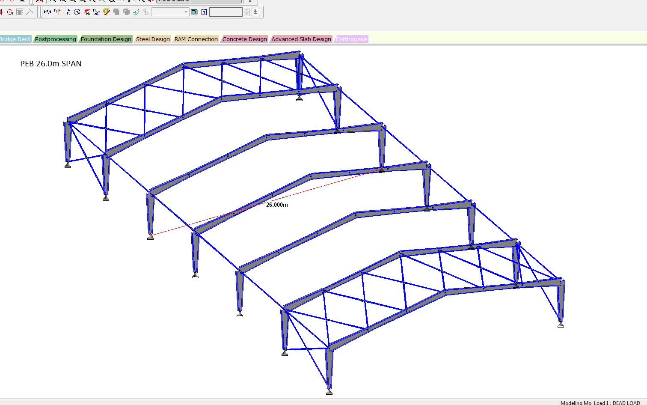Select the Steel Design tab
Viewport: 647px width, 405px height.
[153, 39]
